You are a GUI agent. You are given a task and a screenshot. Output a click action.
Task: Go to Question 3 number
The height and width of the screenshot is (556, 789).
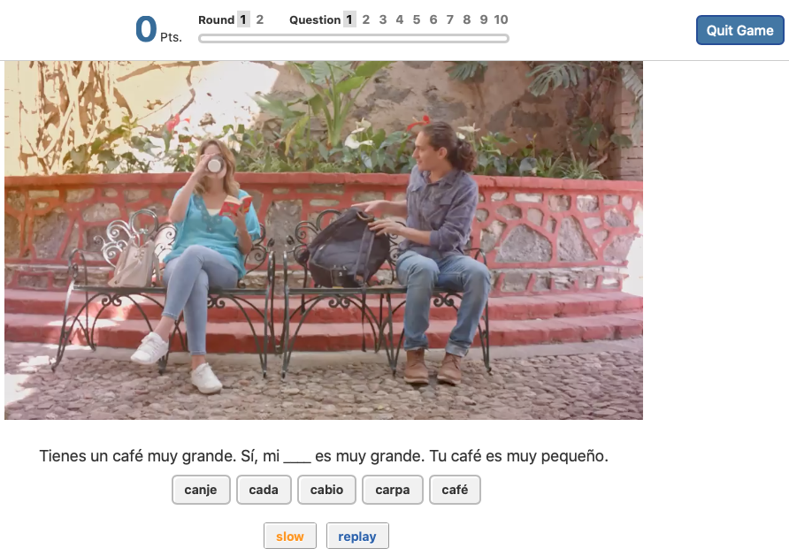(x=383, y=19)
